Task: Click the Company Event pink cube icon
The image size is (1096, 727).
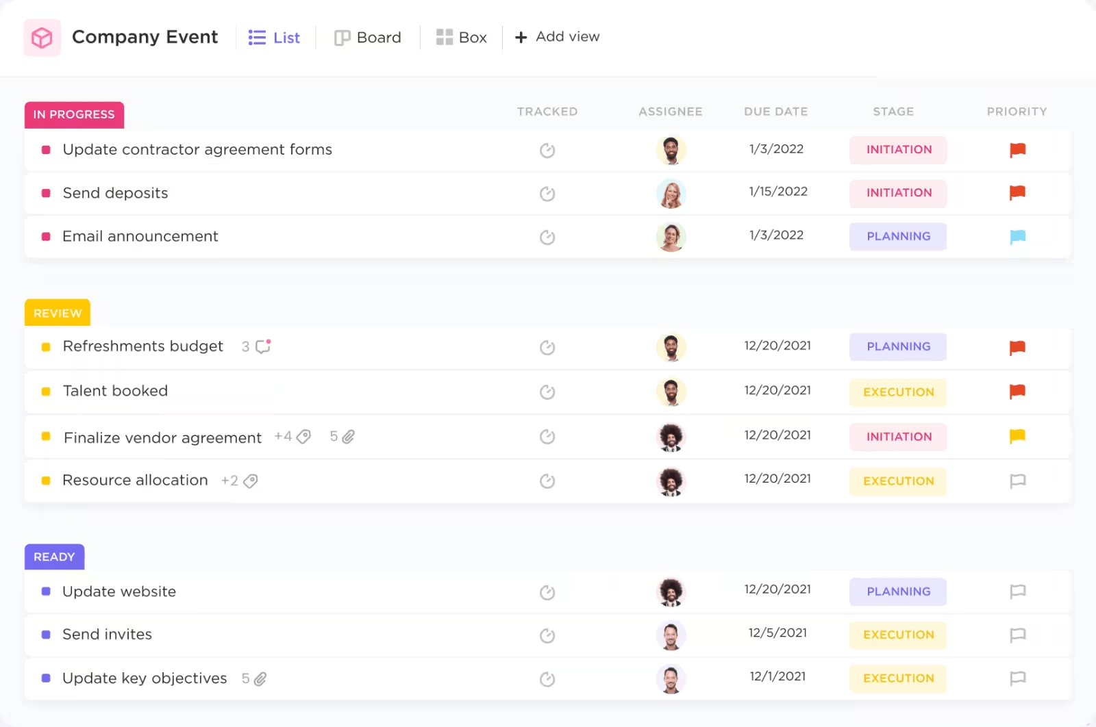Action: coord(42,38)
